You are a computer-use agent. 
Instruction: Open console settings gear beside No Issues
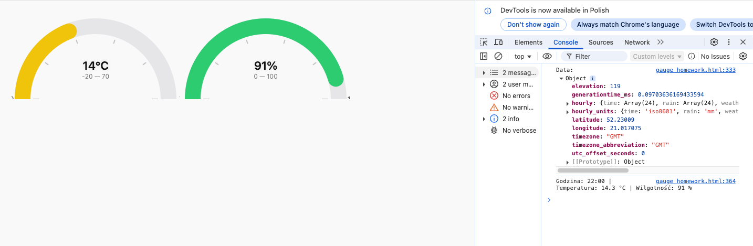[743, 56]
